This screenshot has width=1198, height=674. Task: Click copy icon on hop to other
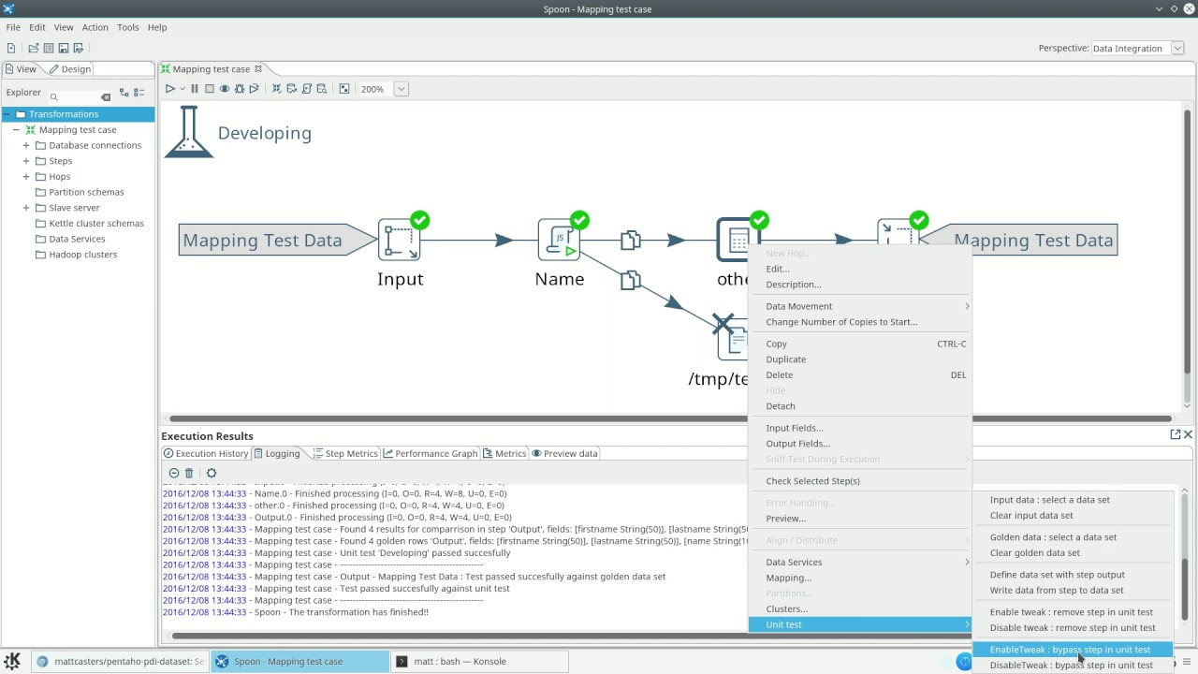click(630, 241)
